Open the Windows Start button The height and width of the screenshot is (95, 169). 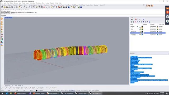click(2, 93)
